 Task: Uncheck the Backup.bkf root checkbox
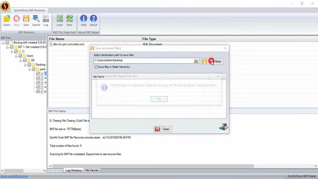point(7,43)
